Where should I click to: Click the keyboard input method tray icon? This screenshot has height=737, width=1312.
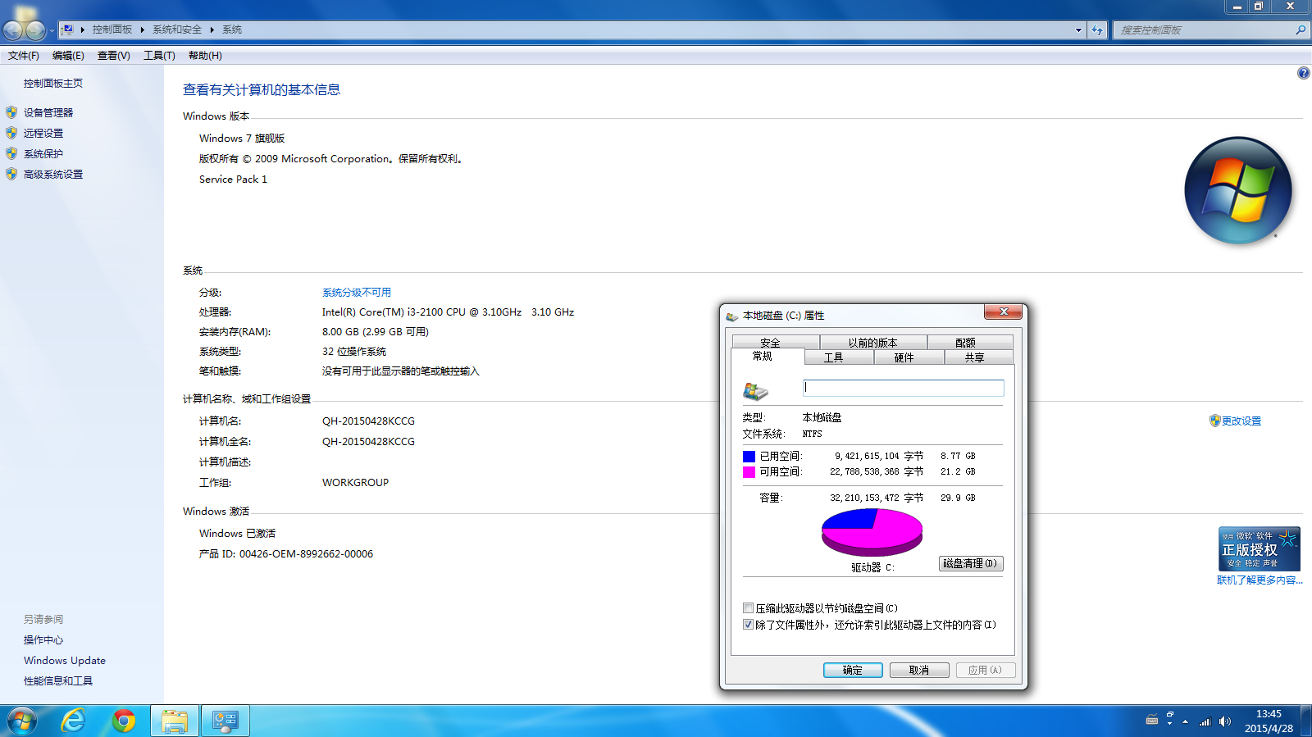click(1152, 720)
